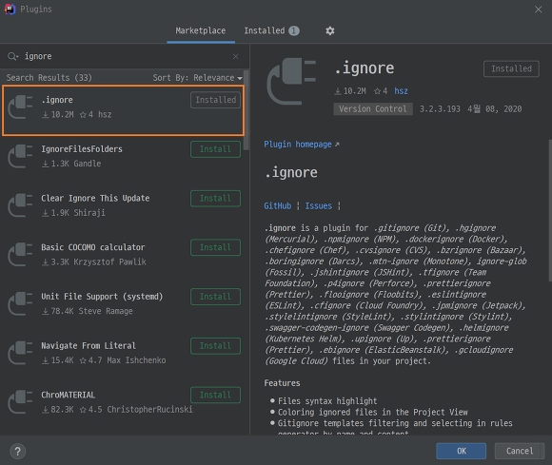Open the Issues link

point(318,205)
